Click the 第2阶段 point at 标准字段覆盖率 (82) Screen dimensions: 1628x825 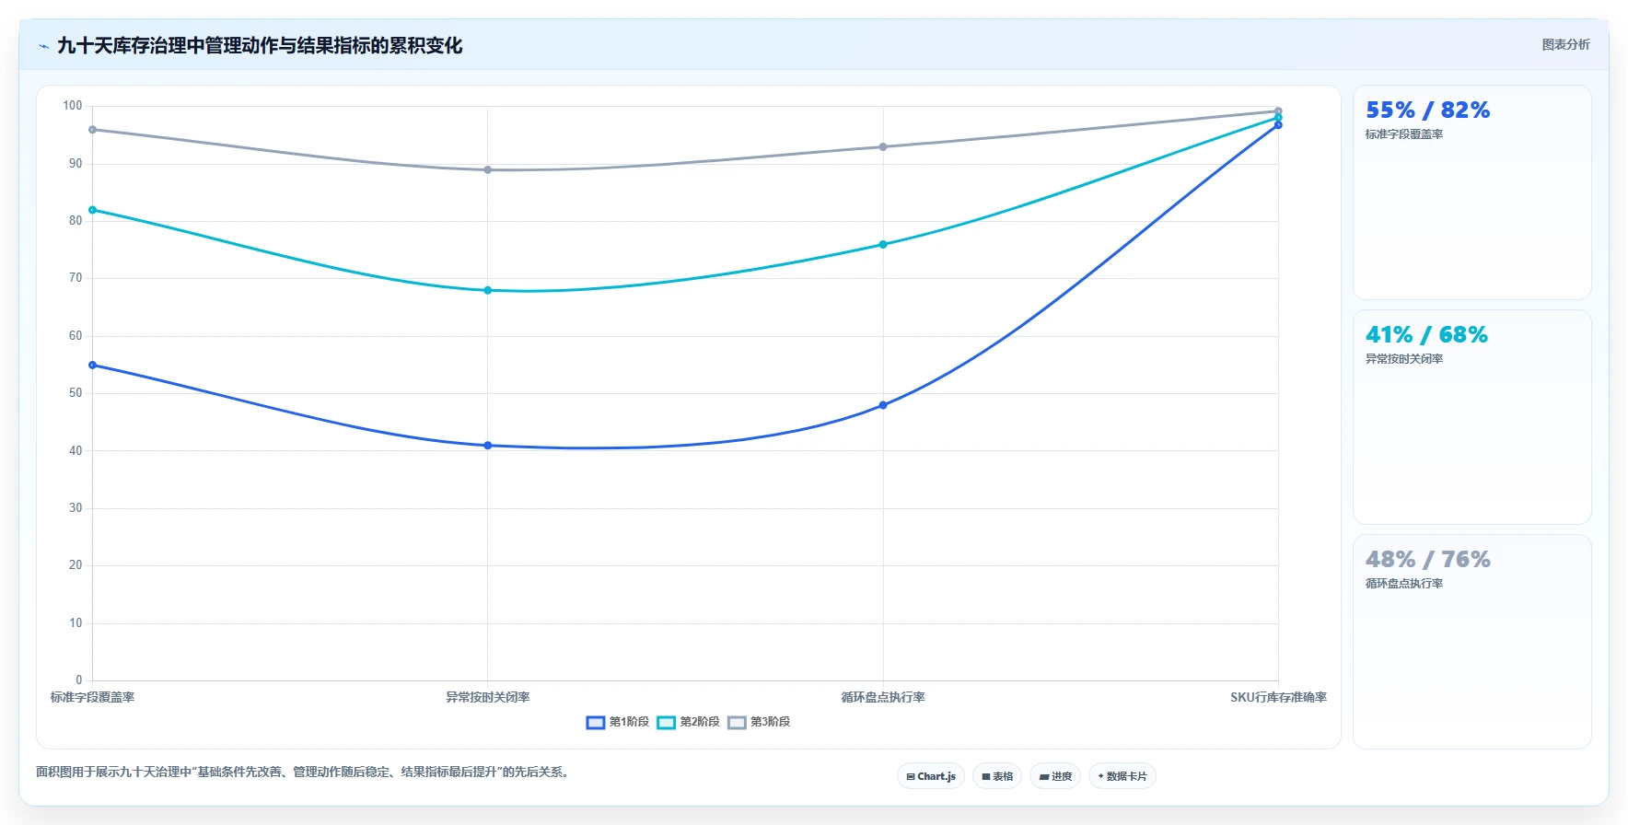pyautogui.click(x=92, y=210)
